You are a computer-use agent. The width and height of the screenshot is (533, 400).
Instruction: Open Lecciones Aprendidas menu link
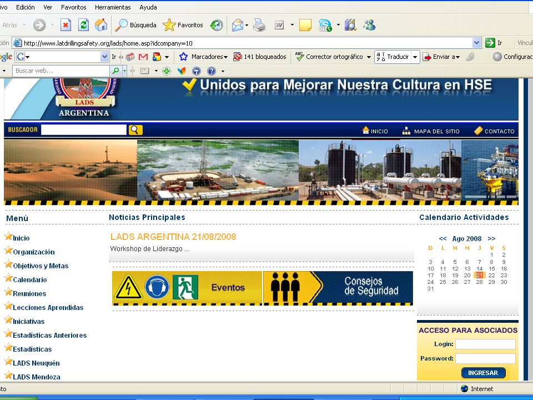(48, 307)
